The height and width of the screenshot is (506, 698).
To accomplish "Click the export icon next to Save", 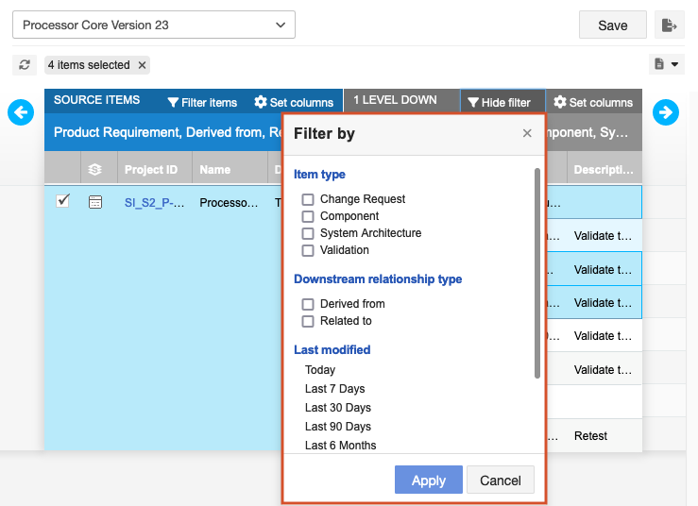I will tap(670, 25).
